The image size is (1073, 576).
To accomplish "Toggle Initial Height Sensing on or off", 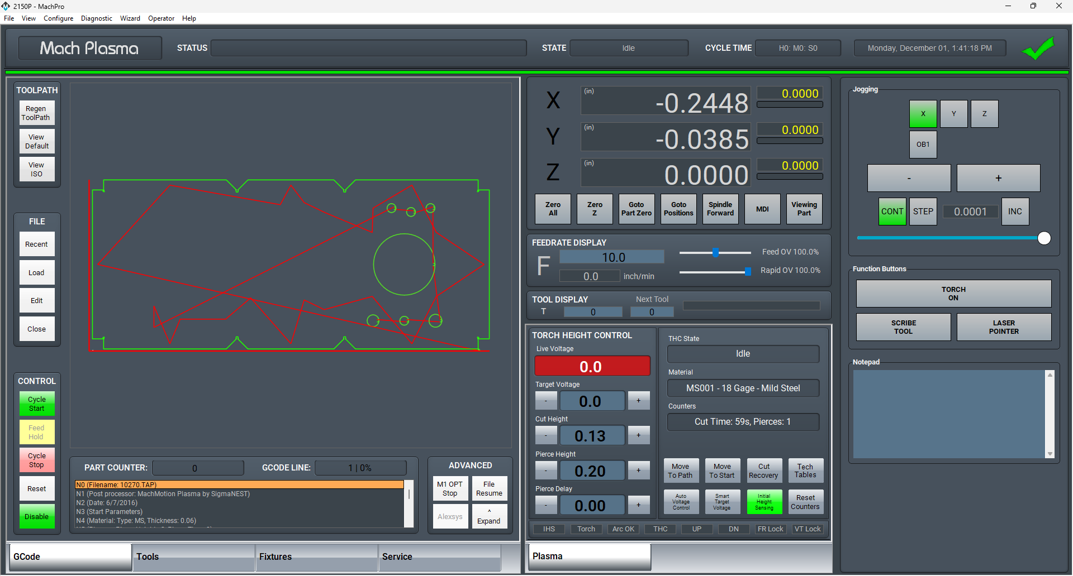I will pyautogui.click(x=763, y=502).
